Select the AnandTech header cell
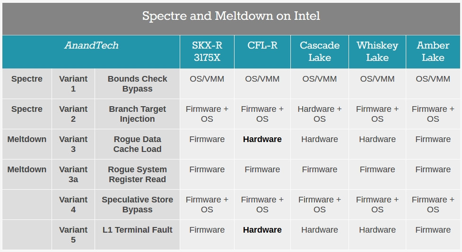Image resolution: width=462 pixels, height=252 pixels. (x=91, y=52)
